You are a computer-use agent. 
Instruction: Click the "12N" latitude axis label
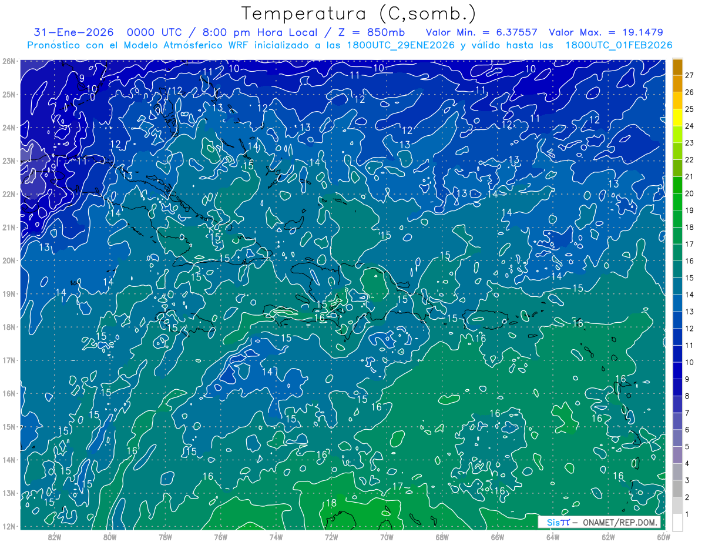click(x=8, y=526)
